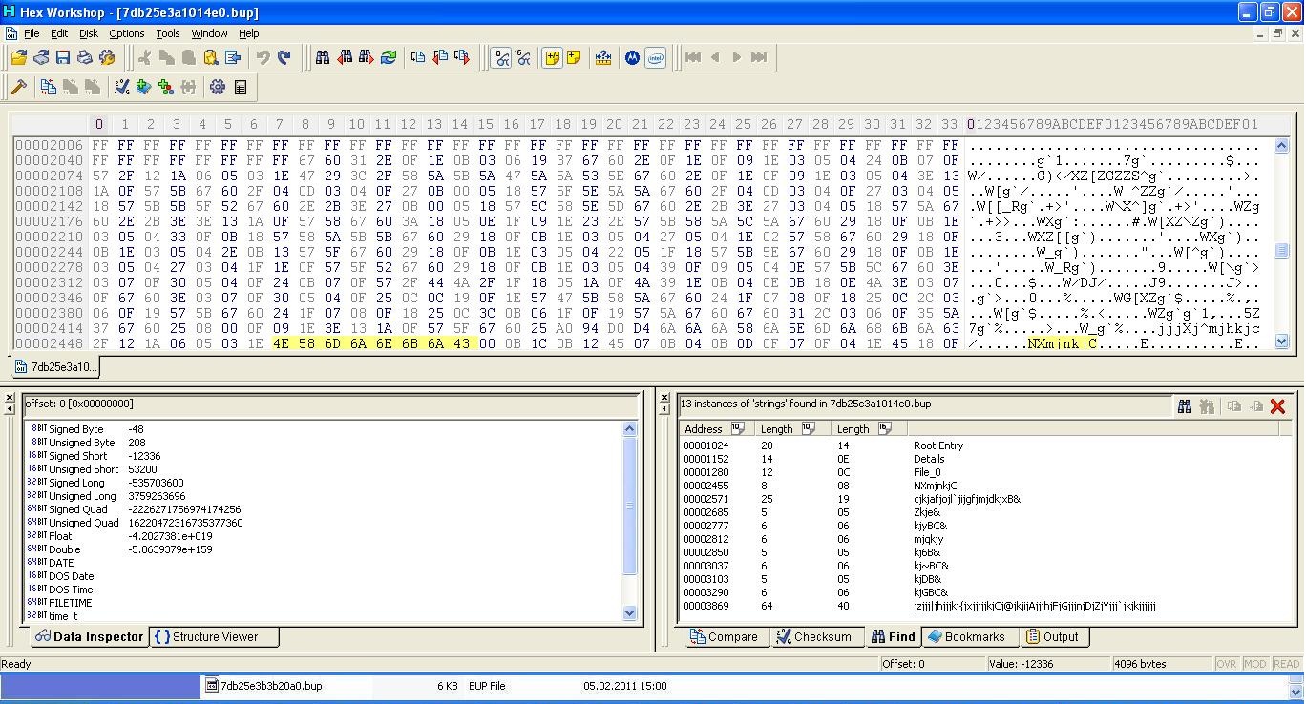Click the Save floppy disk icon
Screen dimensions: 1306x704
63,57
